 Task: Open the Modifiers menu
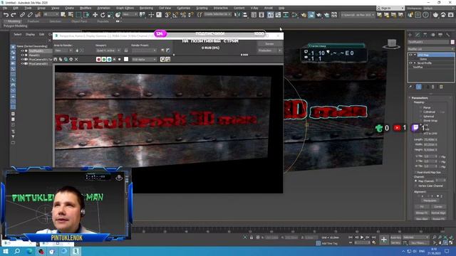(x=85, y=8)
